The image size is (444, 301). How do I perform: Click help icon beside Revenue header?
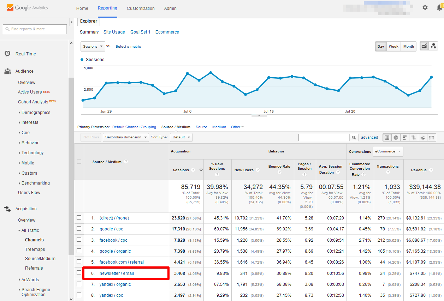(x=431, y=170)
